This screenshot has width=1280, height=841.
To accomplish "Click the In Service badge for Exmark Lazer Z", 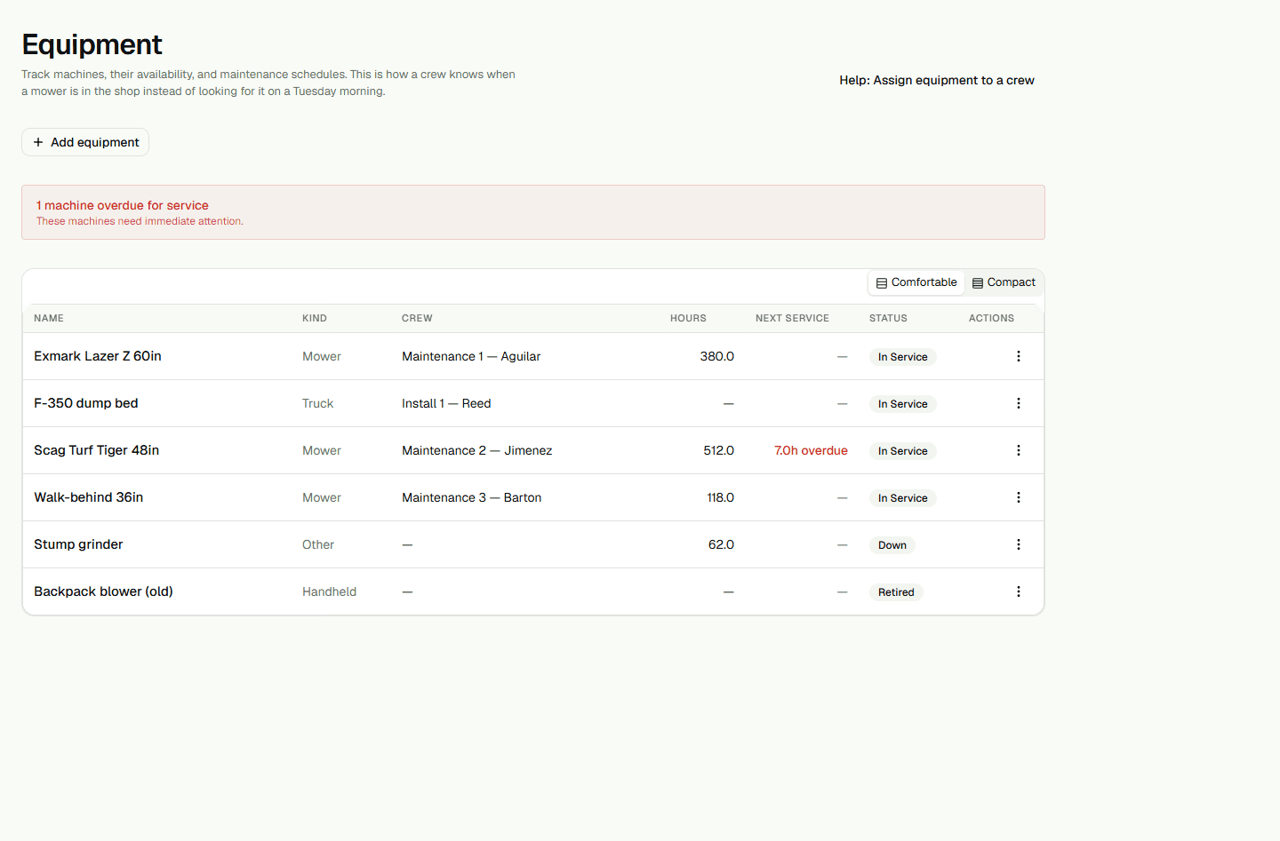I will point(903,357).
